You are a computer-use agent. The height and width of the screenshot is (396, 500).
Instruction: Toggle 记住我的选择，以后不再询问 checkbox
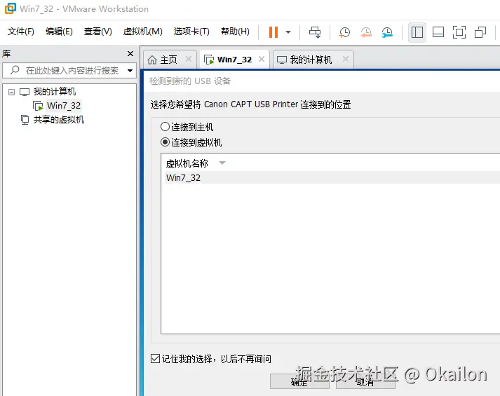pos(155,359)
